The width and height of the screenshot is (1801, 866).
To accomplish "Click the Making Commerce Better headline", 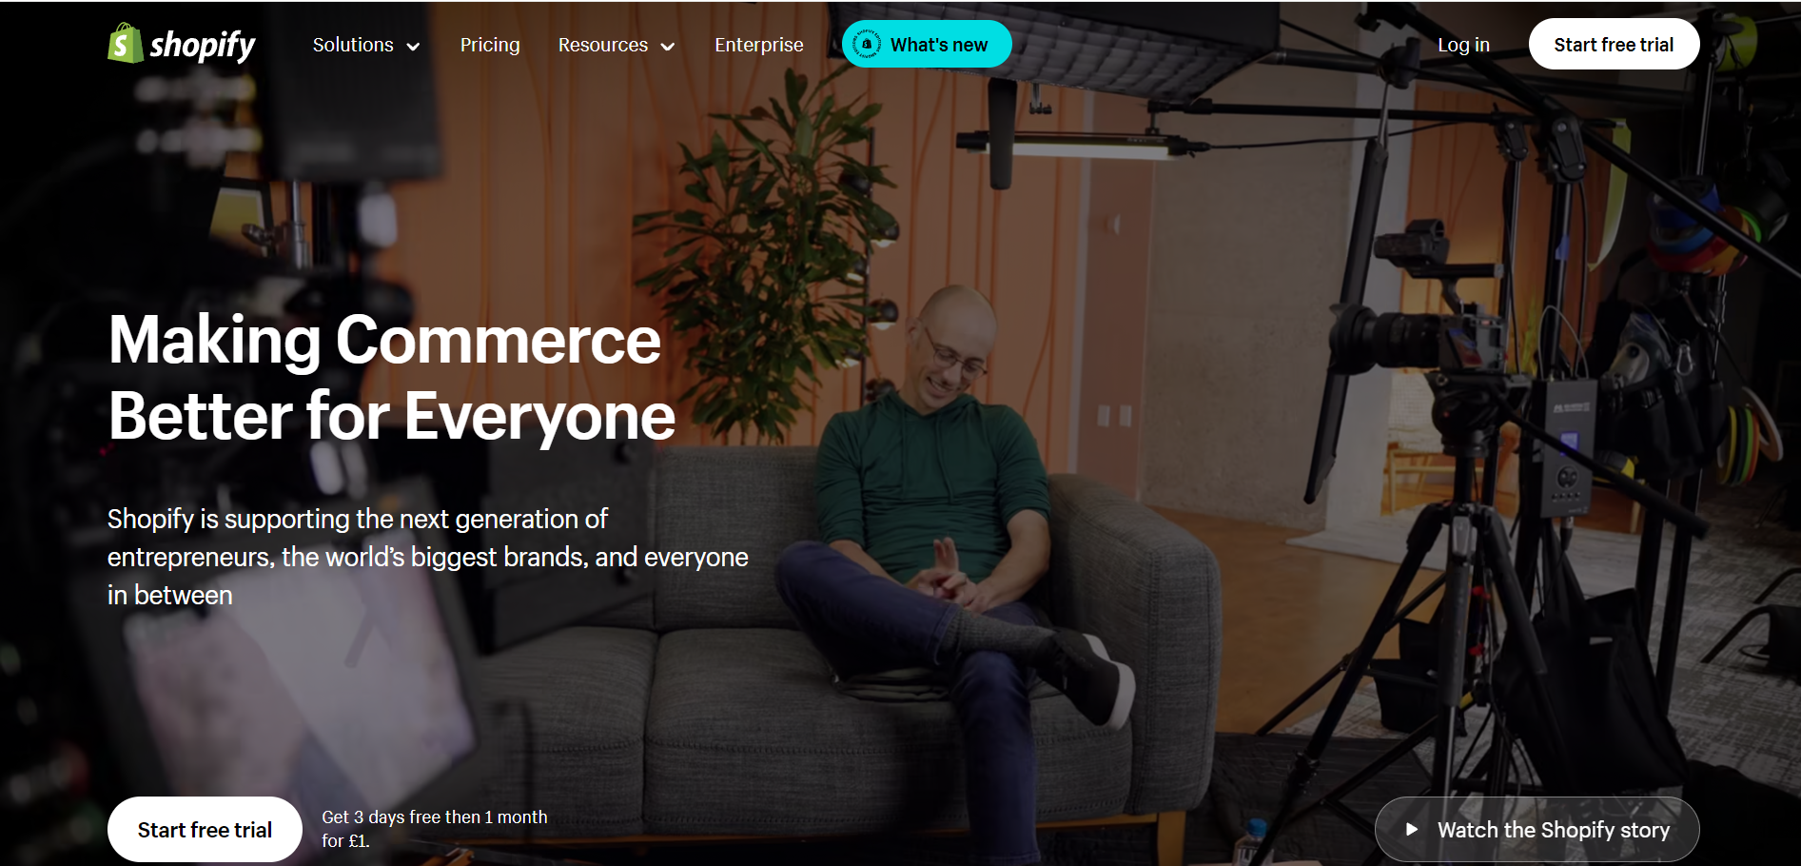I will pyautogui.click(x=392, y=376).
